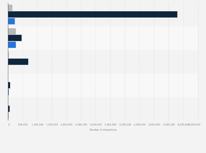The height and width of the screenshot is (153, 206).
Task: Select the blue bar in first group
Action: (x=11, y=21)
